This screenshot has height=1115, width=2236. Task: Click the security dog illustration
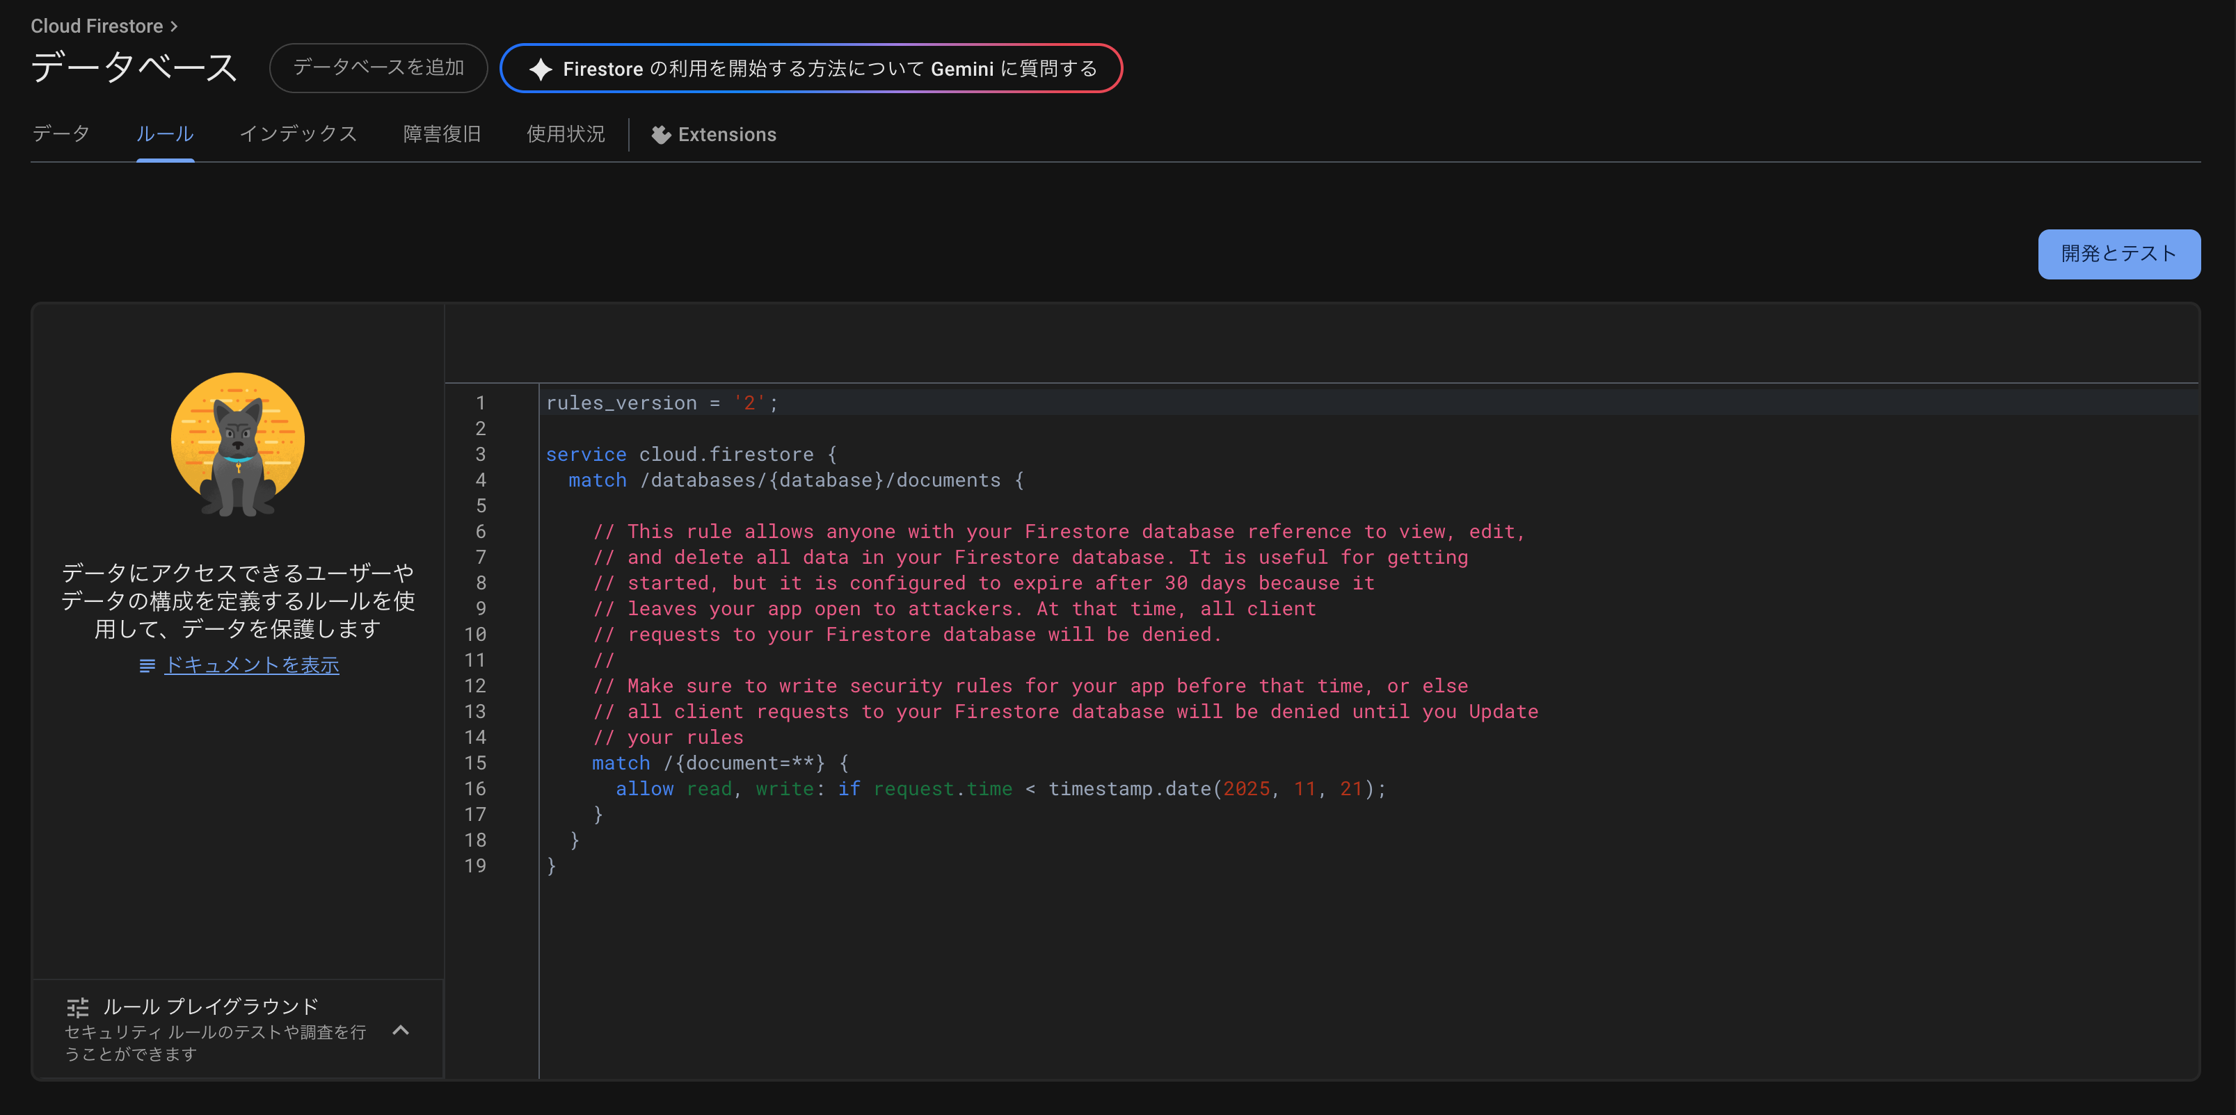coord(238,445)
